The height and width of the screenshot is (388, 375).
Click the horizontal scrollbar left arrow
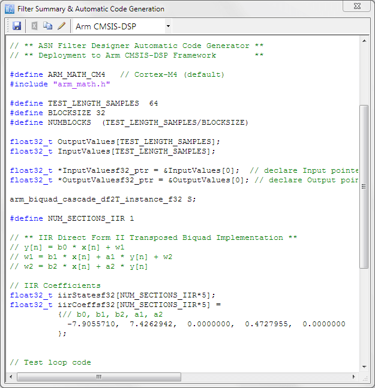[x=11, y=377]
